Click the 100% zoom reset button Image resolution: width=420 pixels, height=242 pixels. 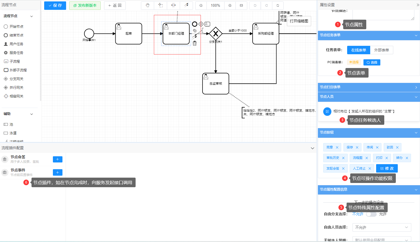coord(215,5)
